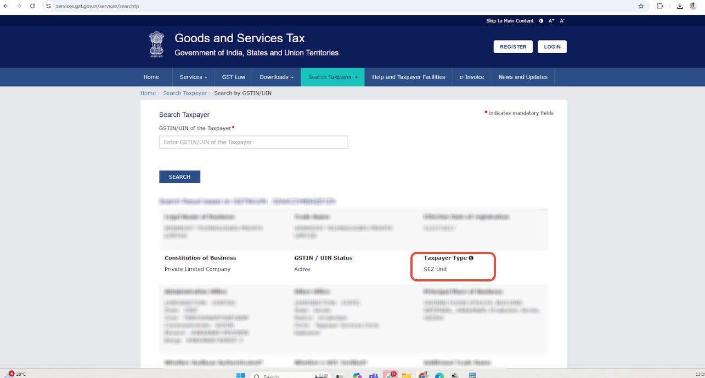Open the GST Law menu item
The width and height of the screenshot is (705, 378).
234,77
